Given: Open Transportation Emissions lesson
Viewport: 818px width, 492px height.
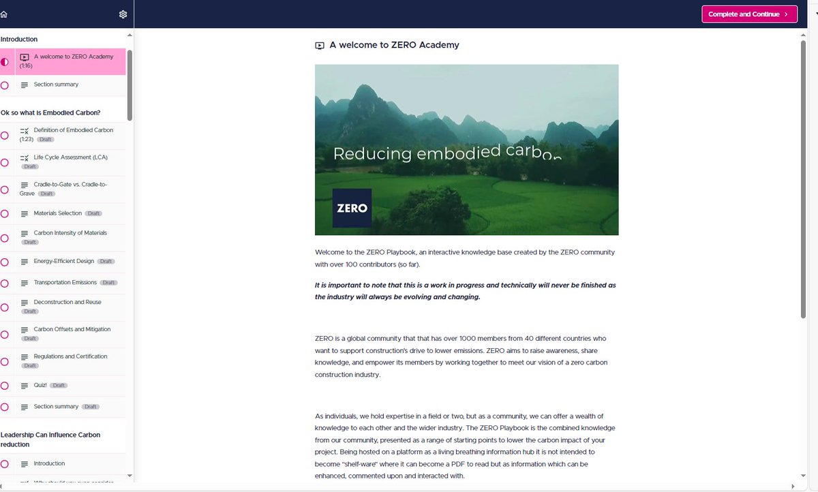Looking at the screenshot, I should (x=63, y=283).
